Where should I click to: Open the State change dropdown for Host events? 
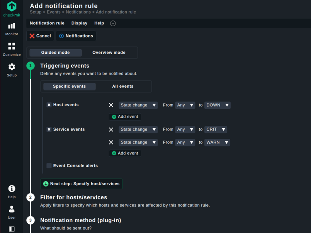pyautogui.click(x=138, y=105)
